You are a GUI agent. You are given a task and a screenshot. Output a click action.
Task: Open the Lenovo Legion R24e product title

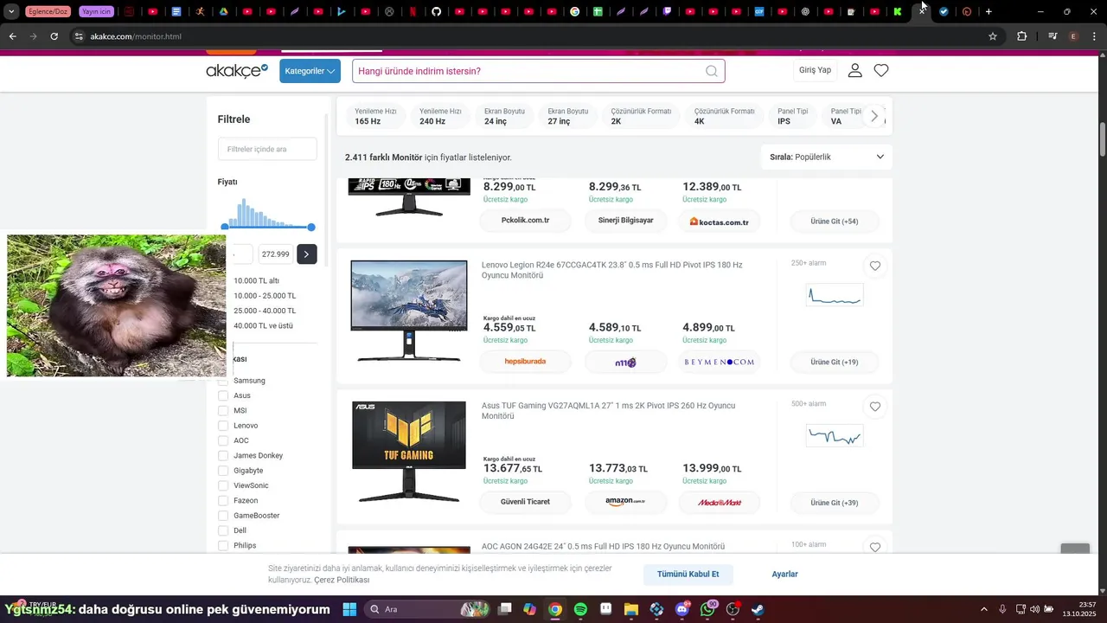(x=611, y=270)
